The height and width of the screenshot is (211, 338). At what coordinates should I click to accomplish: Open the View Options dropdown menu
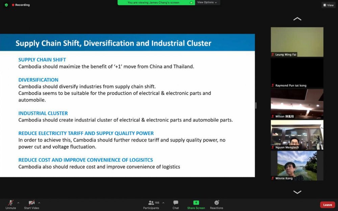[x=207, y=2]
